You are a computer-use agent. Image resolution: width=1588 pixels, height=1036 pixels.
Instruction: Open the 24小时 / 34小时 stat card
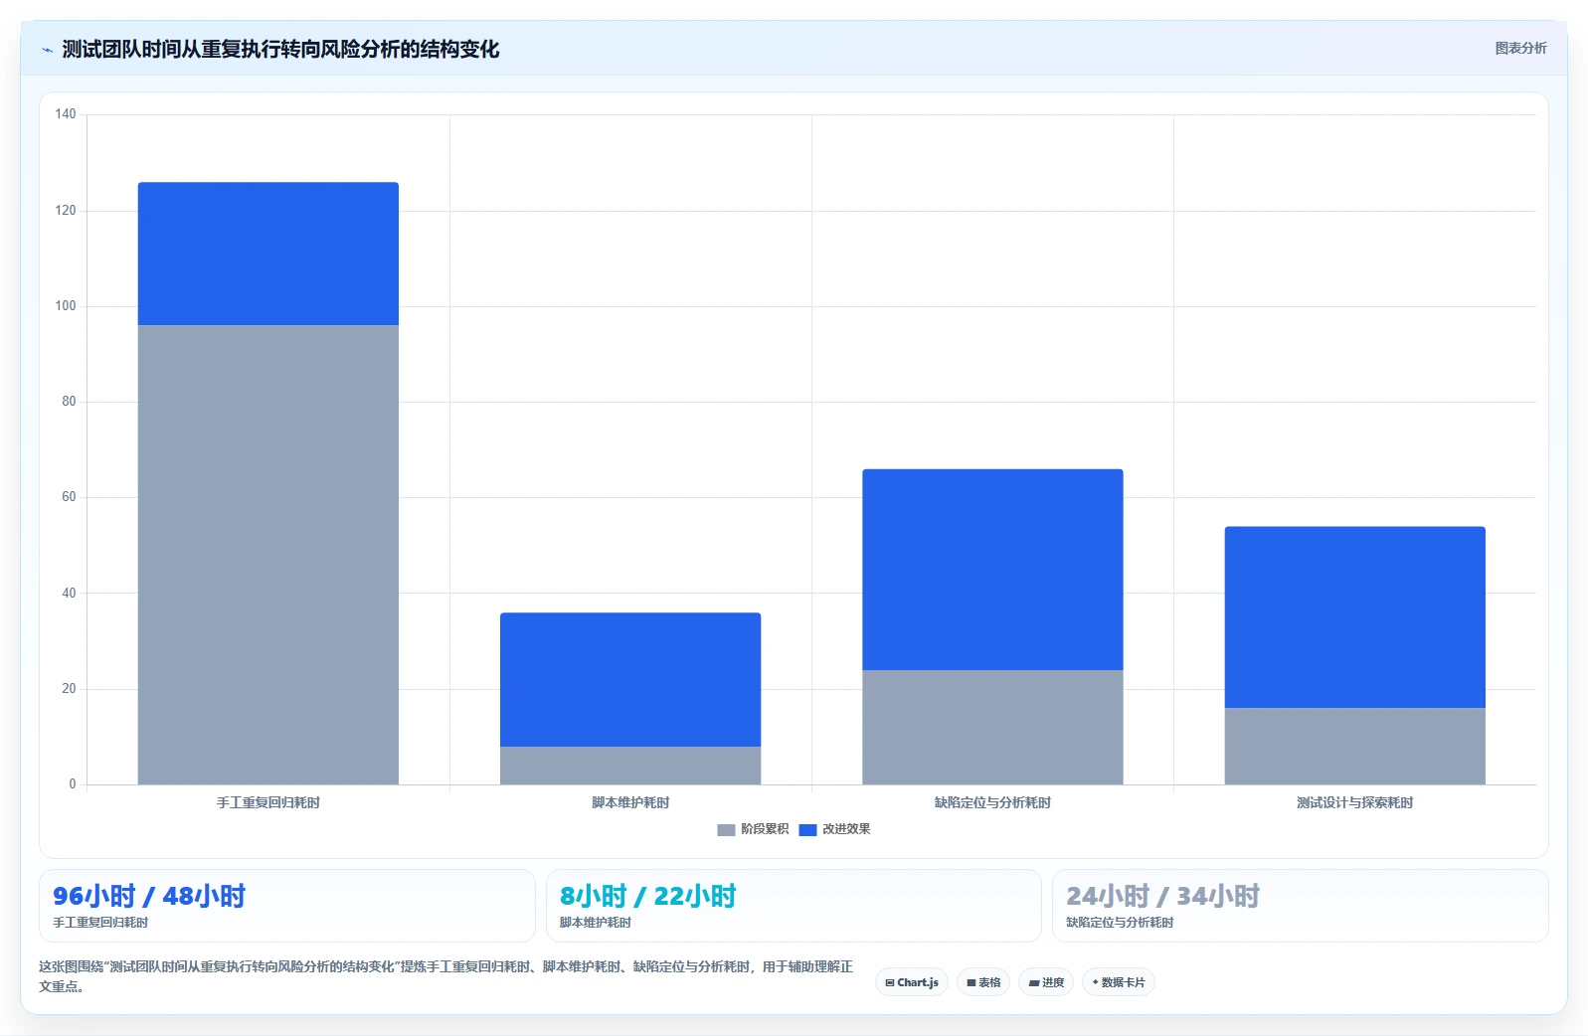[1301, 906]
